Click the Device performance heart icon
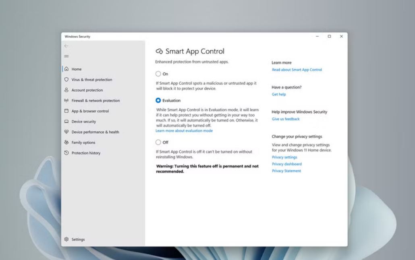Image resolution: width=415 pixels, height=260 pixels. pos(66,132)
